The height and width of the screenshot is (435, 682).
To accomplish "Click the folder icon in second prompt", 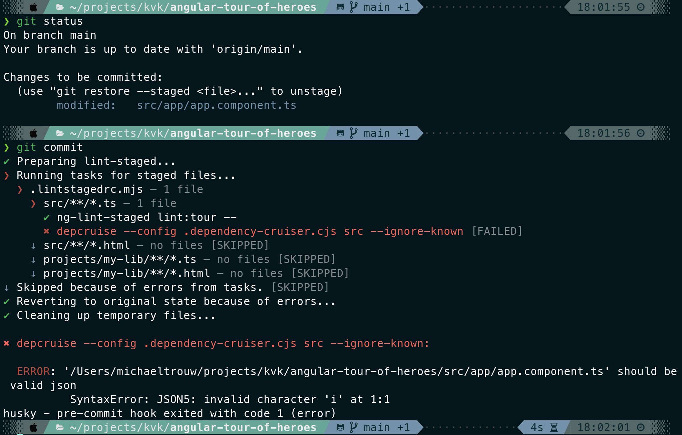I will [x=60, y=133].
